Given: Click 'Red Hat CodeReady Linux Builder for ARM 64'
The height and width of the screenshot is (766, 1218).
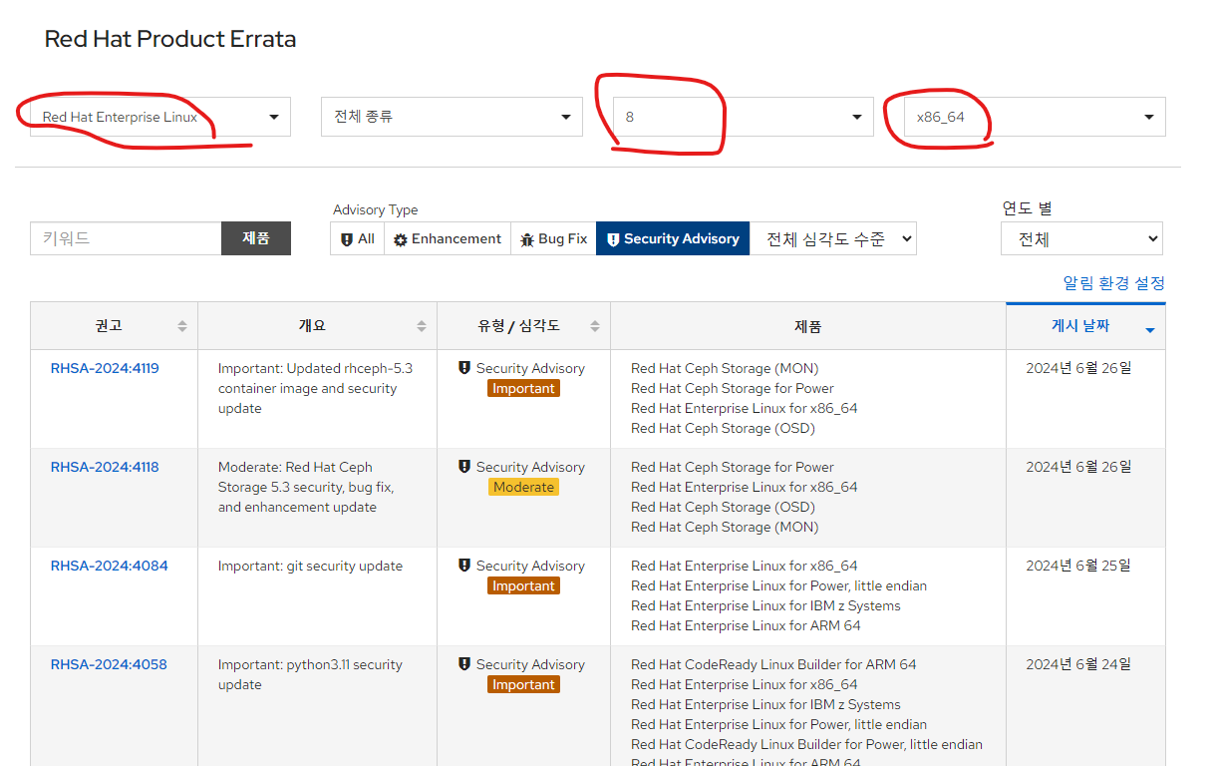Looking at the screenshot, I should [x=773, y=664].
